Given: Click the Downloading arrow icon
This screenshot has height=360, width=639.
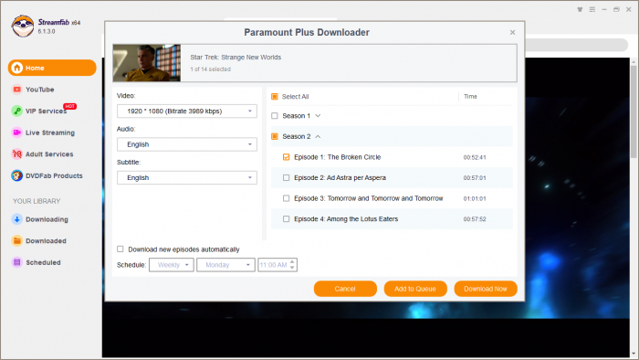Looking at the screenshot, I should [x=17, y=219].
